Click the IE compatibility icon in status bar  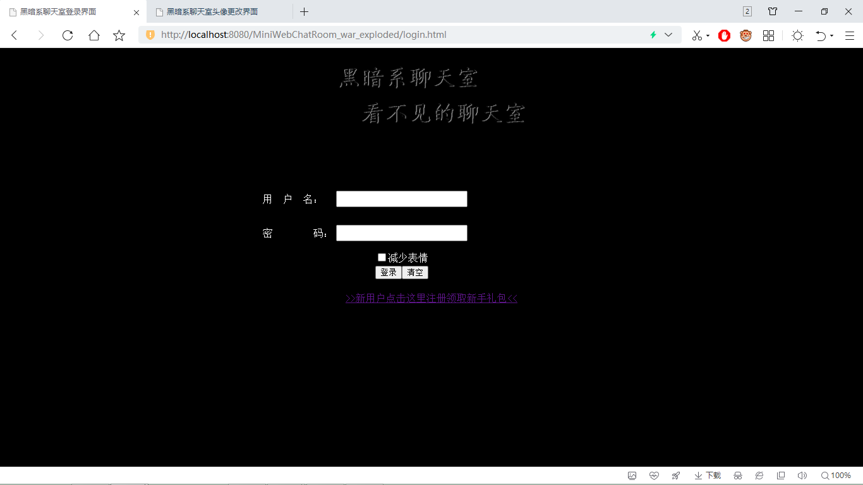pyautogui.click(x=759, y=476)
